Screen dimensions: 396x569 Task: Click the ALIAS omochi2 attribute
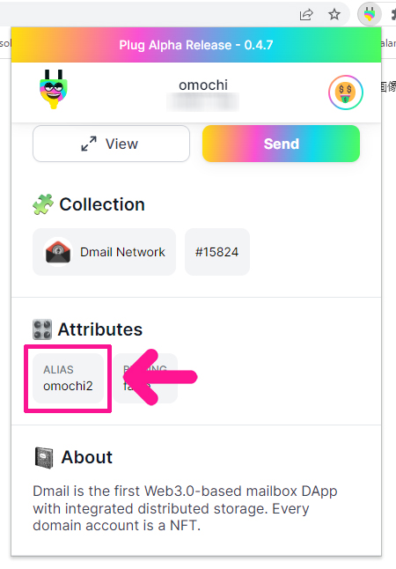point(68,378)
